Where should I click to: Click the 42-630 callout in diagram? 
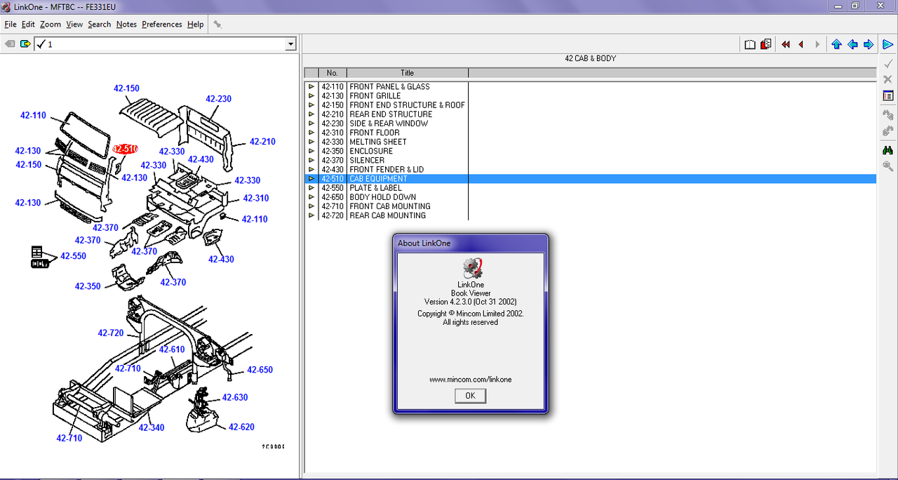235,397
